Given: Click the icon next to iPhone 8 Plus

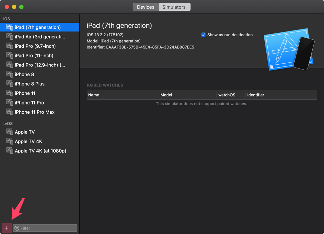Looking at the screenshot, I should pos(10,84).
